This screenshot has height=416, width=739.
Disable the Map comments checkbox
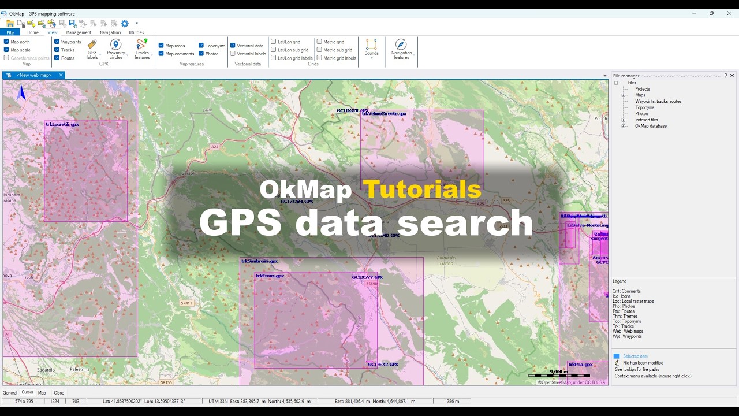pyautogui.click(x=161, y=54)
